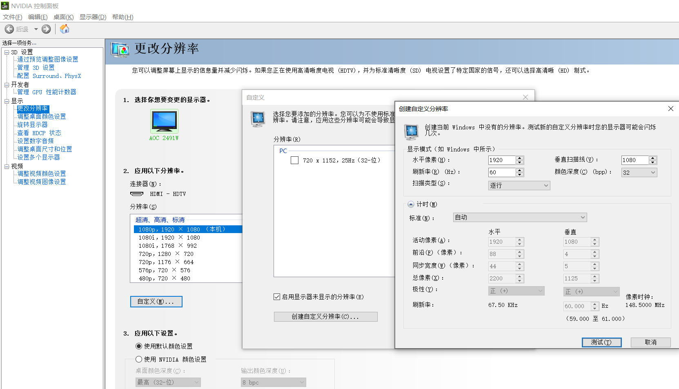Open 设置数字音频 item
The height and width of the screenshot is (389, 679).
coord(35,141)
